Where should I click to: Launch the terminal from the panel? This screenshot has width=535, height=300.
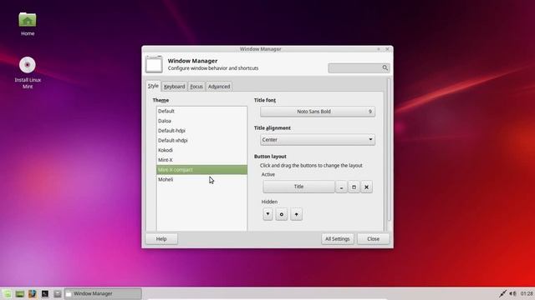point(44,293)
